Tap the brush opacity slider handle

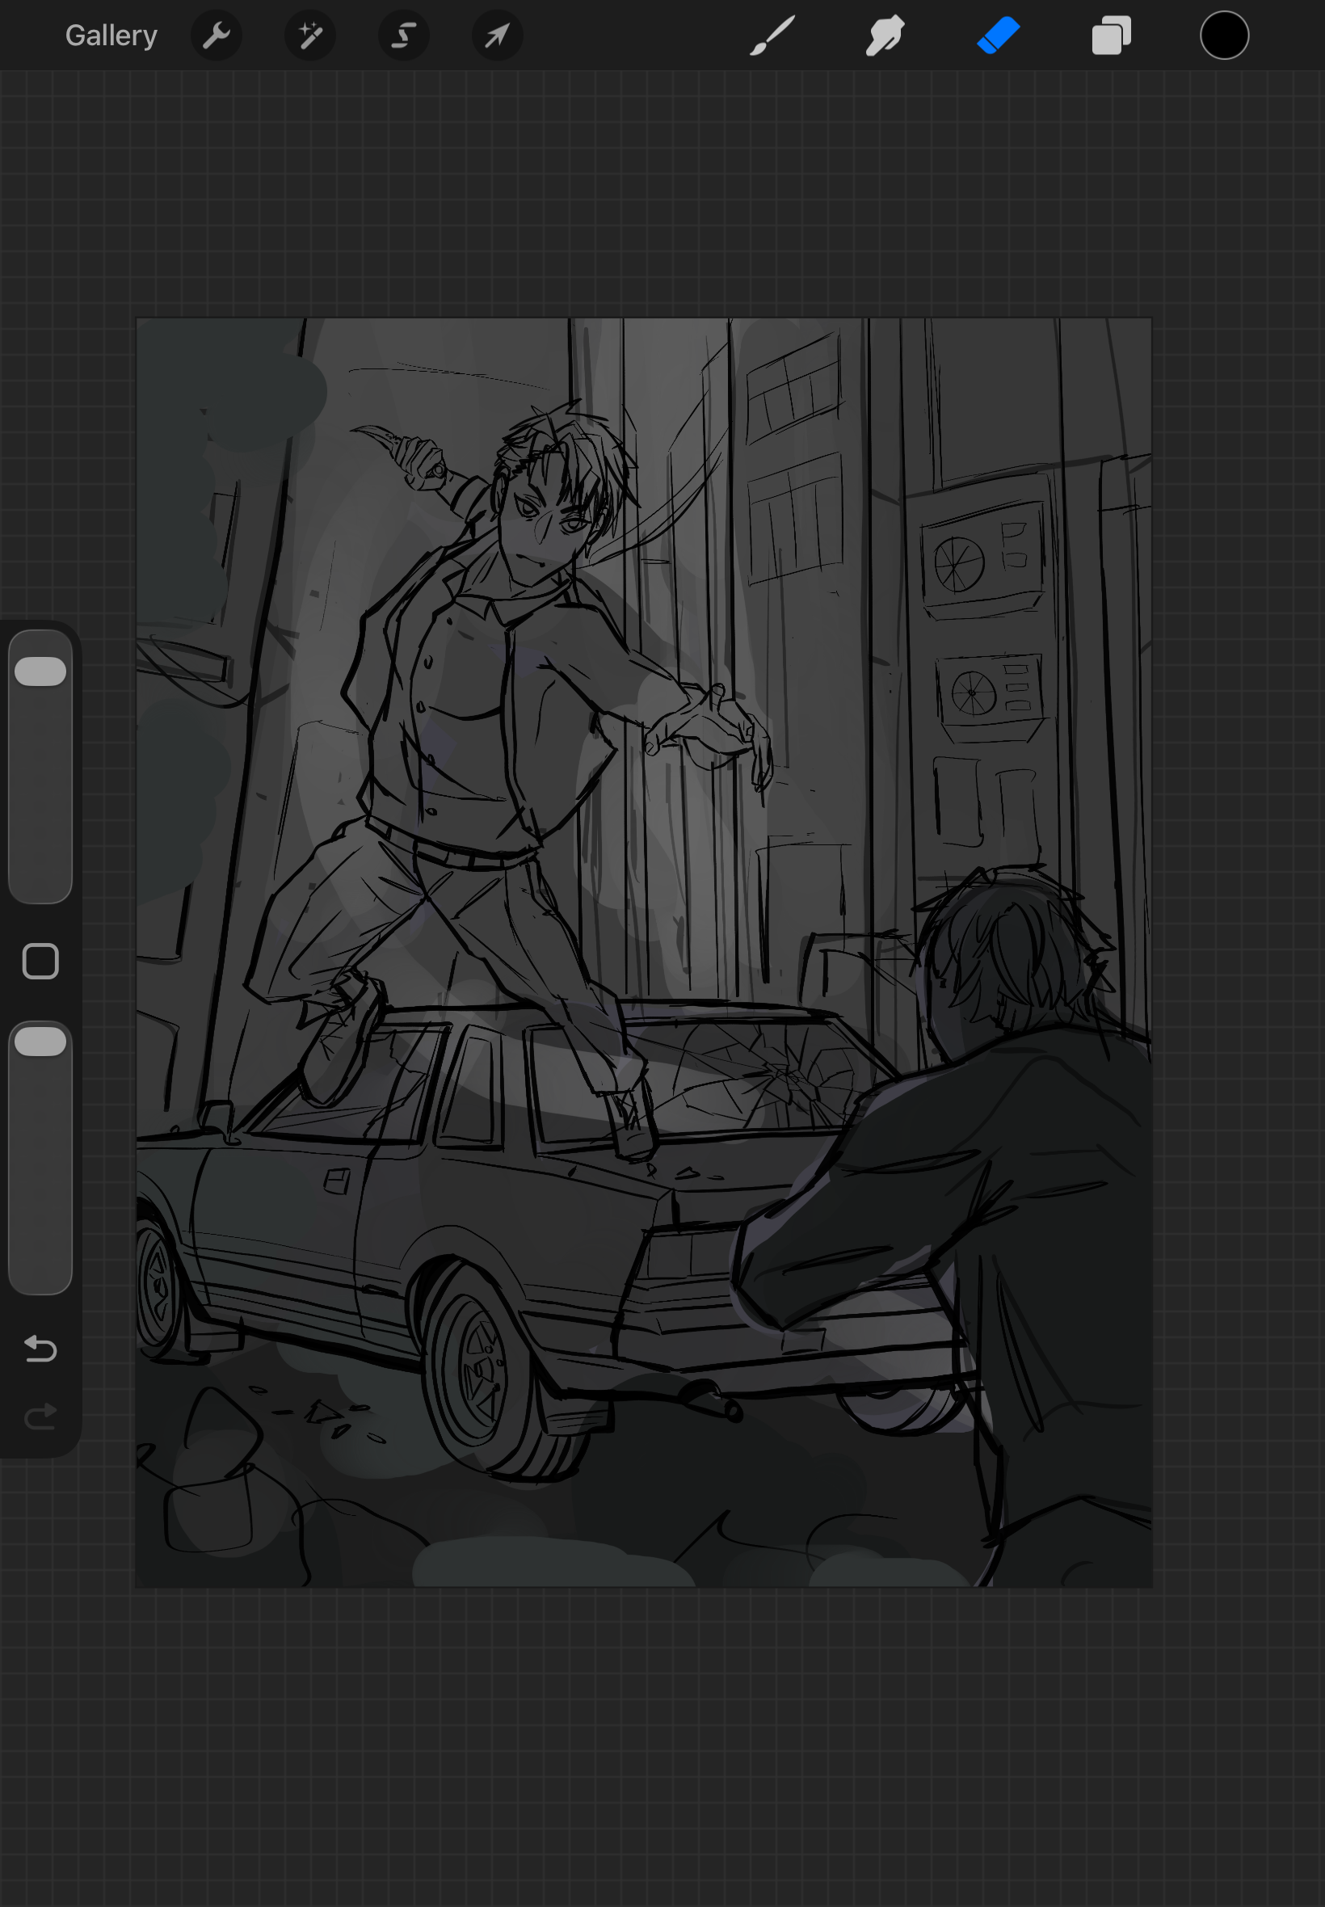coord(40,1040)
